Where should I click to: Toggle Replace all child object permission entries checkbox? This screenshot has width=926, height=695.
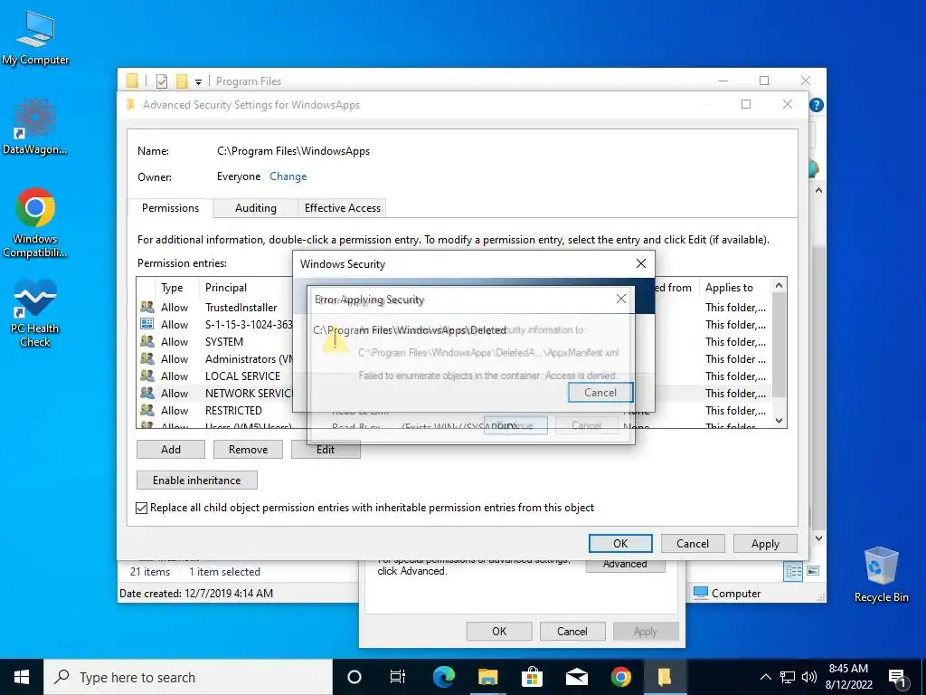coord(142,509)
